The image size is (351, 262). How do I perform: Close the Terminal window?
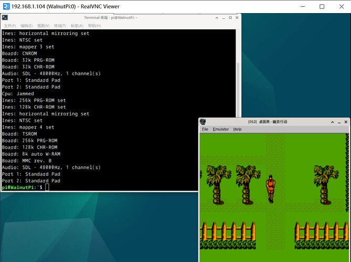[x=237, y=17]
